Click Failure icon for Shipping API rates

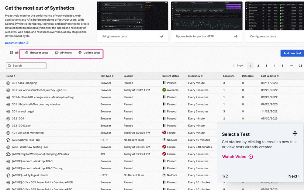pyautogui.click(x=164, y=154)
